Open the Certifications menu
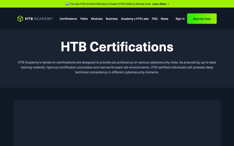Viewport: 234px width, 146px height. [x=68, y=19]
